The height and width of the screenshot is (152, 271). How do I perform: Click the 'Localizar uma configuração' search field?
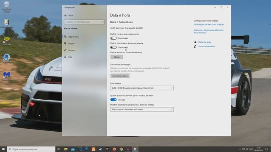click(x=84, y=22)
